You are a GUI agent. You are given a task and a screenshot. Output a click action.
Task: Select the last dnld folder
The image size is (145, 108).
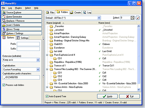pyautogui.click(x=58, y=51)
